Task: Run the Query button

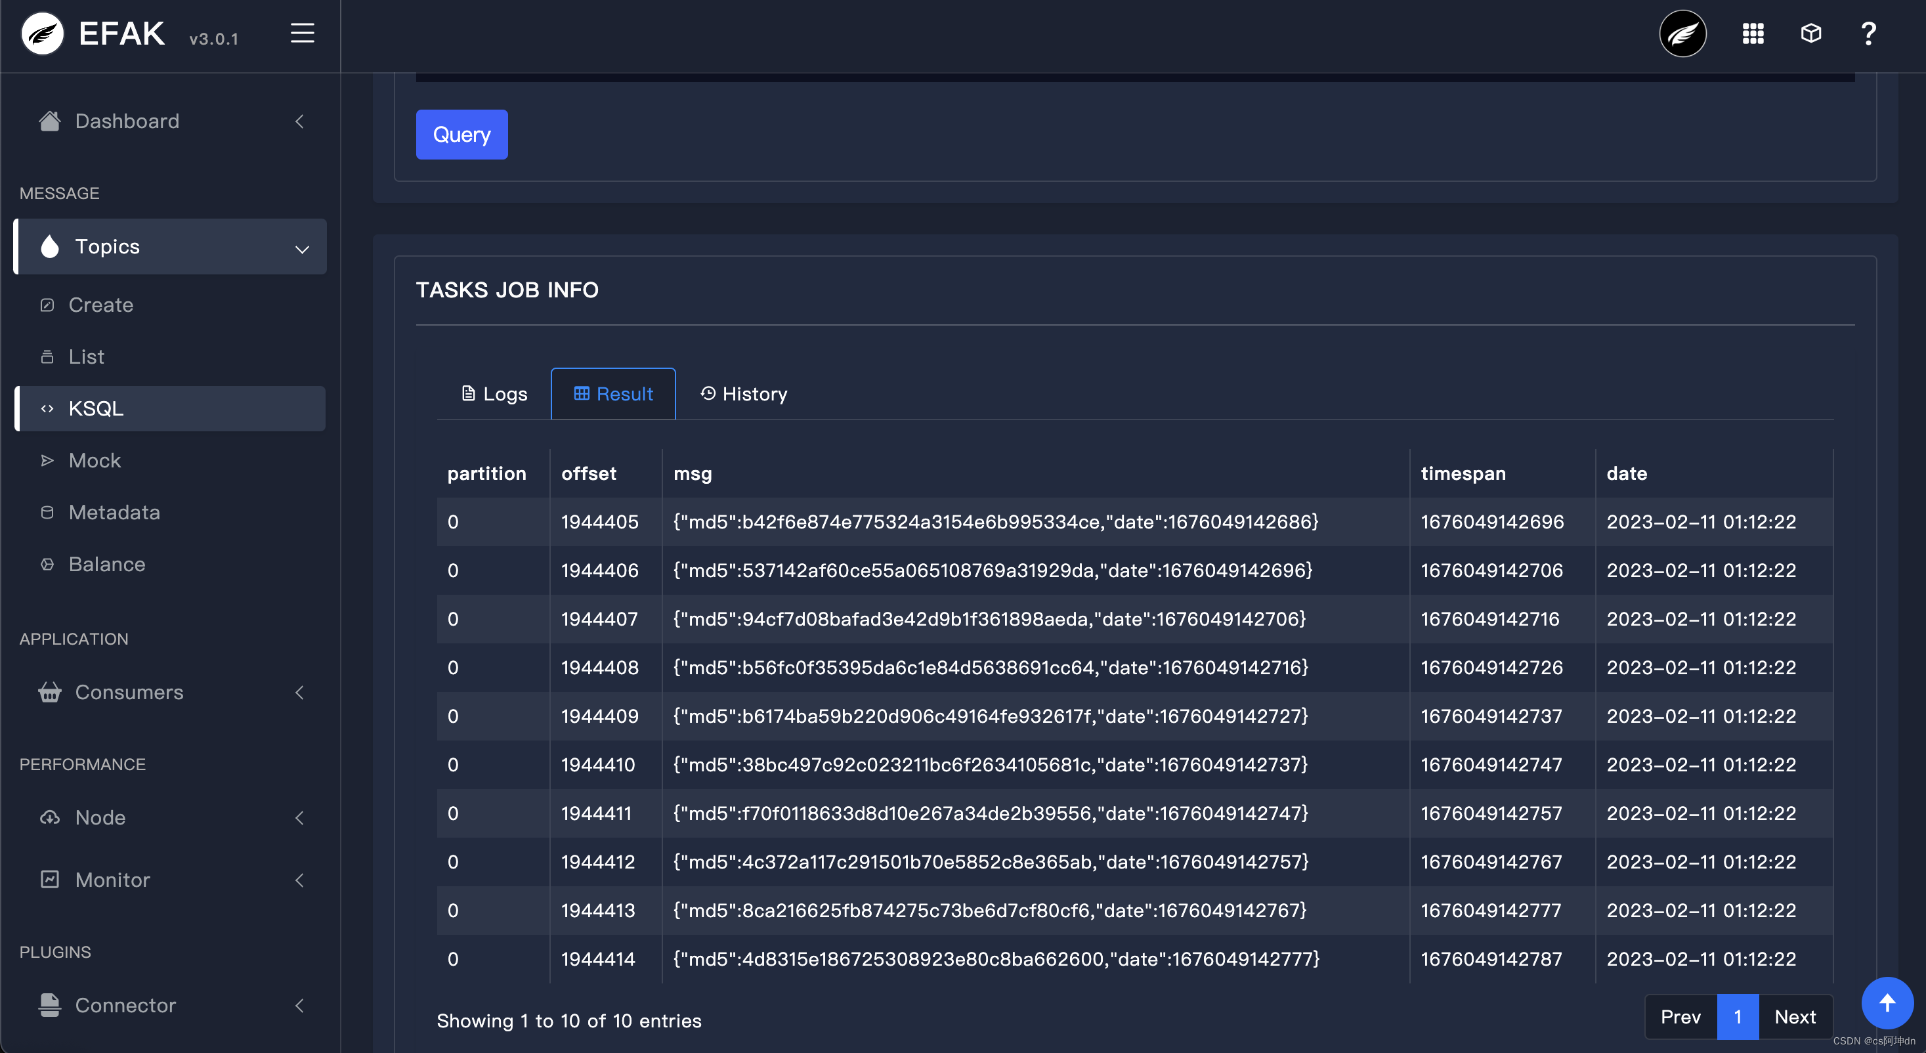Action: (461, 135)
